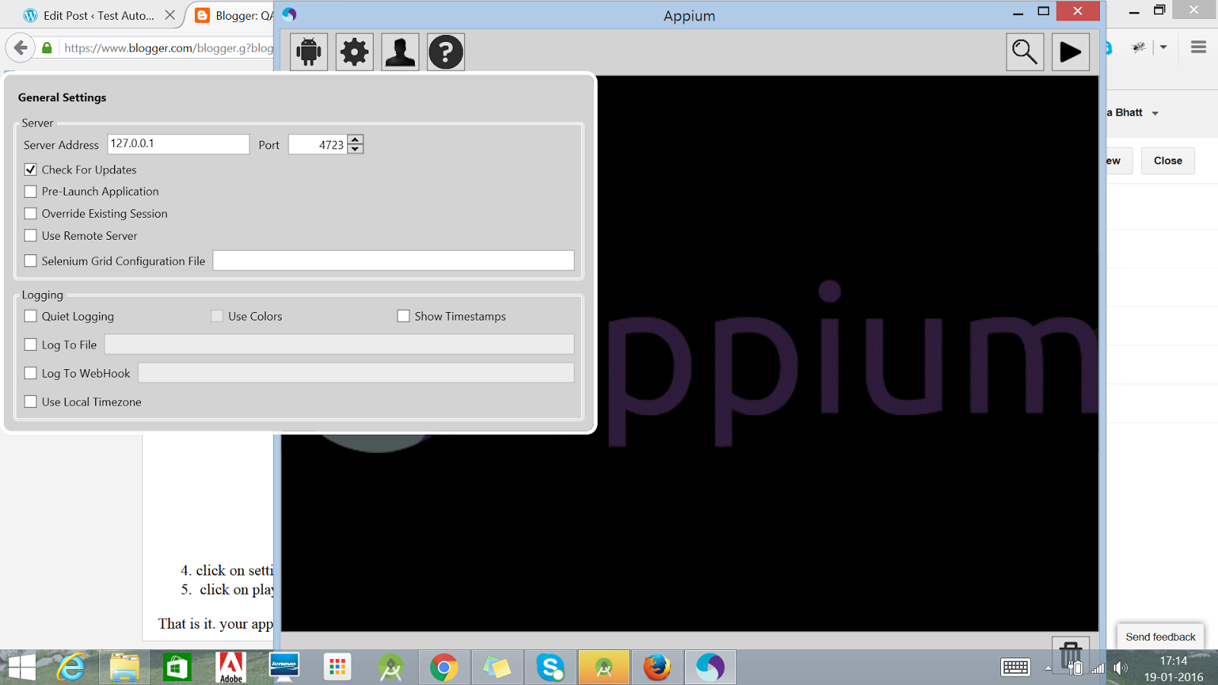Select the Android Settings robot icon
Screen dimensions: 1218x685
click(x=308, y=52)
